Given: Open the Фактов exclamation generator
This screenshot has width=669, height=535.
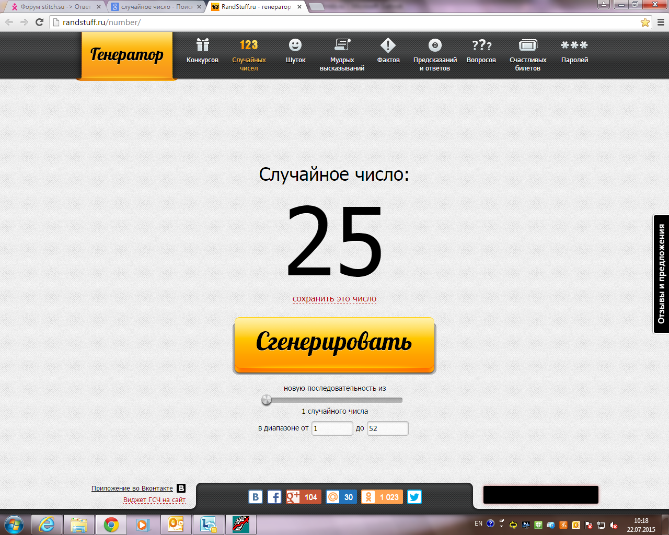Looking at the screenshot, I should (388, 51).
